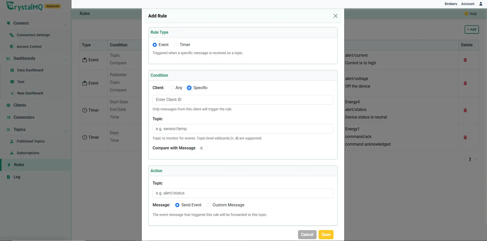Select the Timer rule type radio
The height and width of the screenshot is (241, 487).
pos(176,45)
